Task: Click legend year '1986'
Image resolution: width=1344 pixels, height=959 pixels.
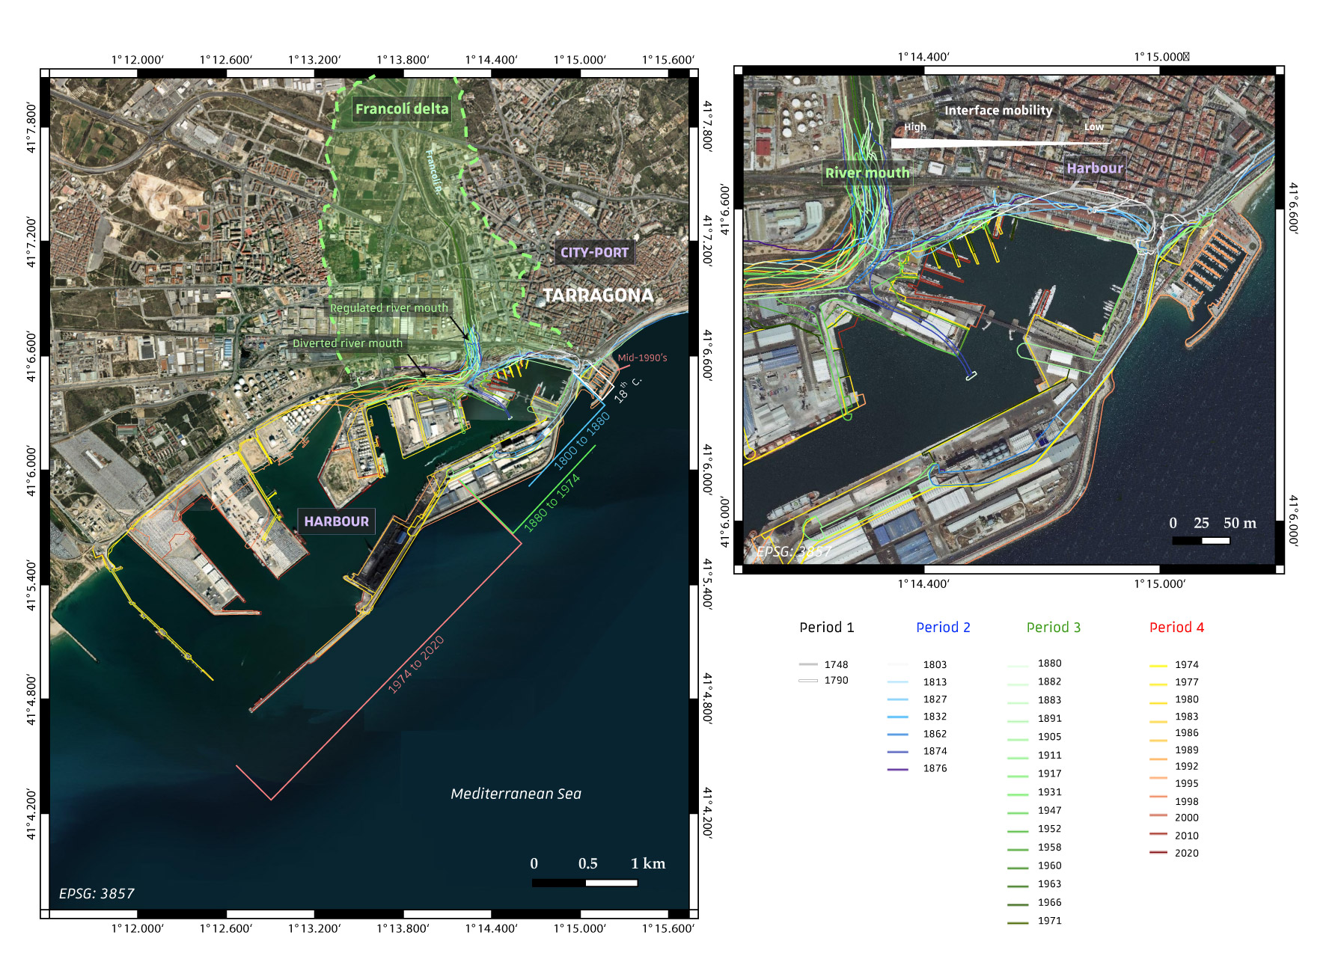Action: [1187, 733]
